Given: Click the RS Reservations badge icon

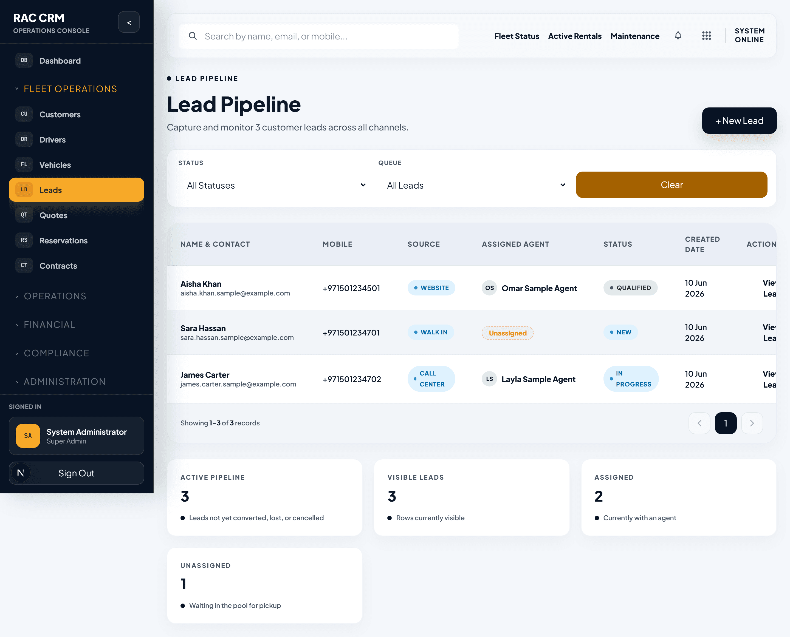Looking at the screenshot, I should click(x=24, y=240).
